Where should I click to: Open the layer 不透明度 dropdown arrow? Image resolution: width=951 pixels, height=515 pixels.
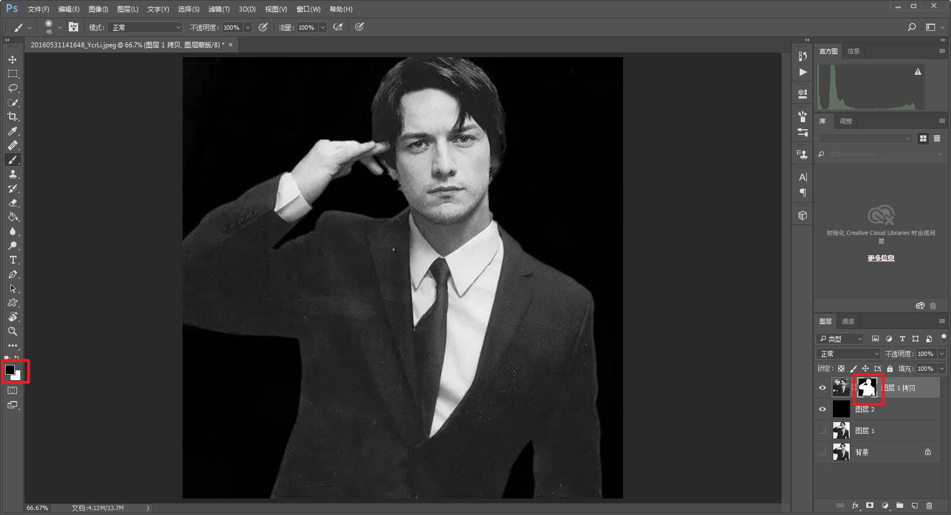(x=942, y=354)
